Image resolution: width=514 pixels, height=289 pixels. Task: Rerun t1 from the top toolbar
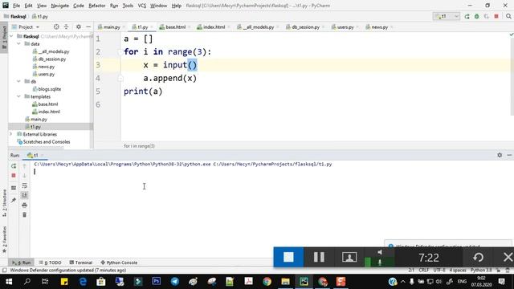[467, 16]
